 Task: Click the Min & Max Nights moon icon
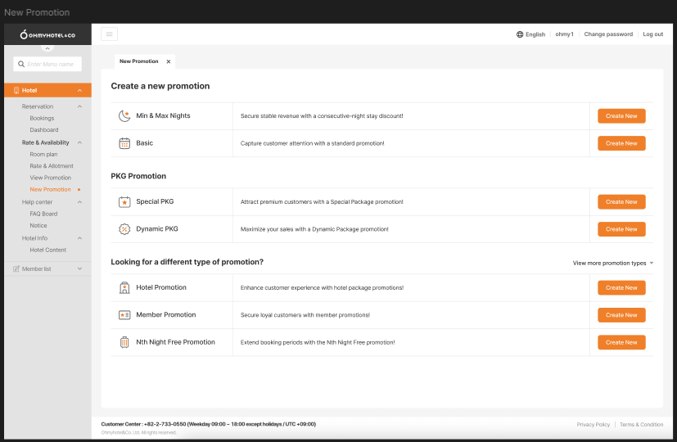pyautogui.click(x=124, y=116)
